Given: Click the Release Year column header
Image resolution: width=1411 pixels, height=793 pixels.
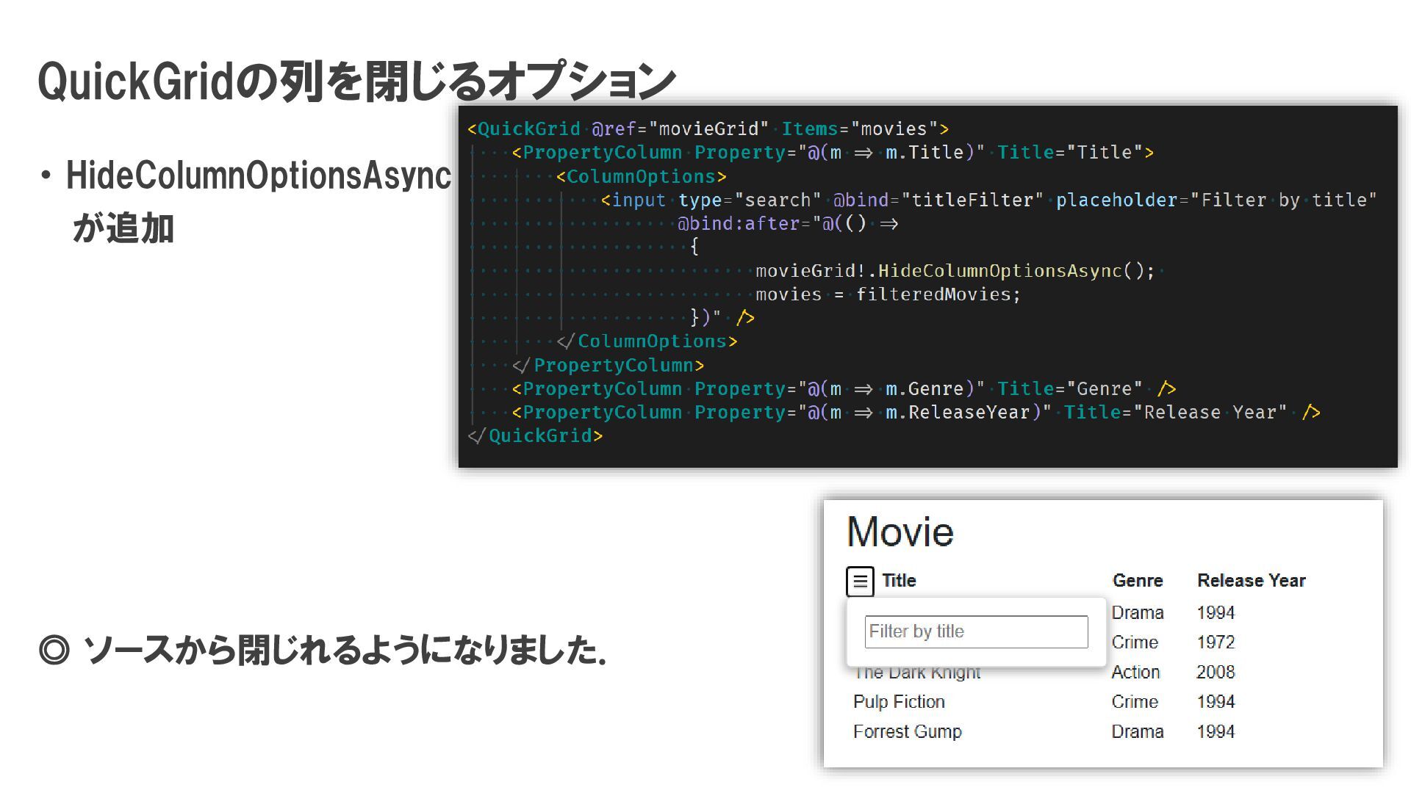Looking at the screenshot, I should pos(1251,581).
